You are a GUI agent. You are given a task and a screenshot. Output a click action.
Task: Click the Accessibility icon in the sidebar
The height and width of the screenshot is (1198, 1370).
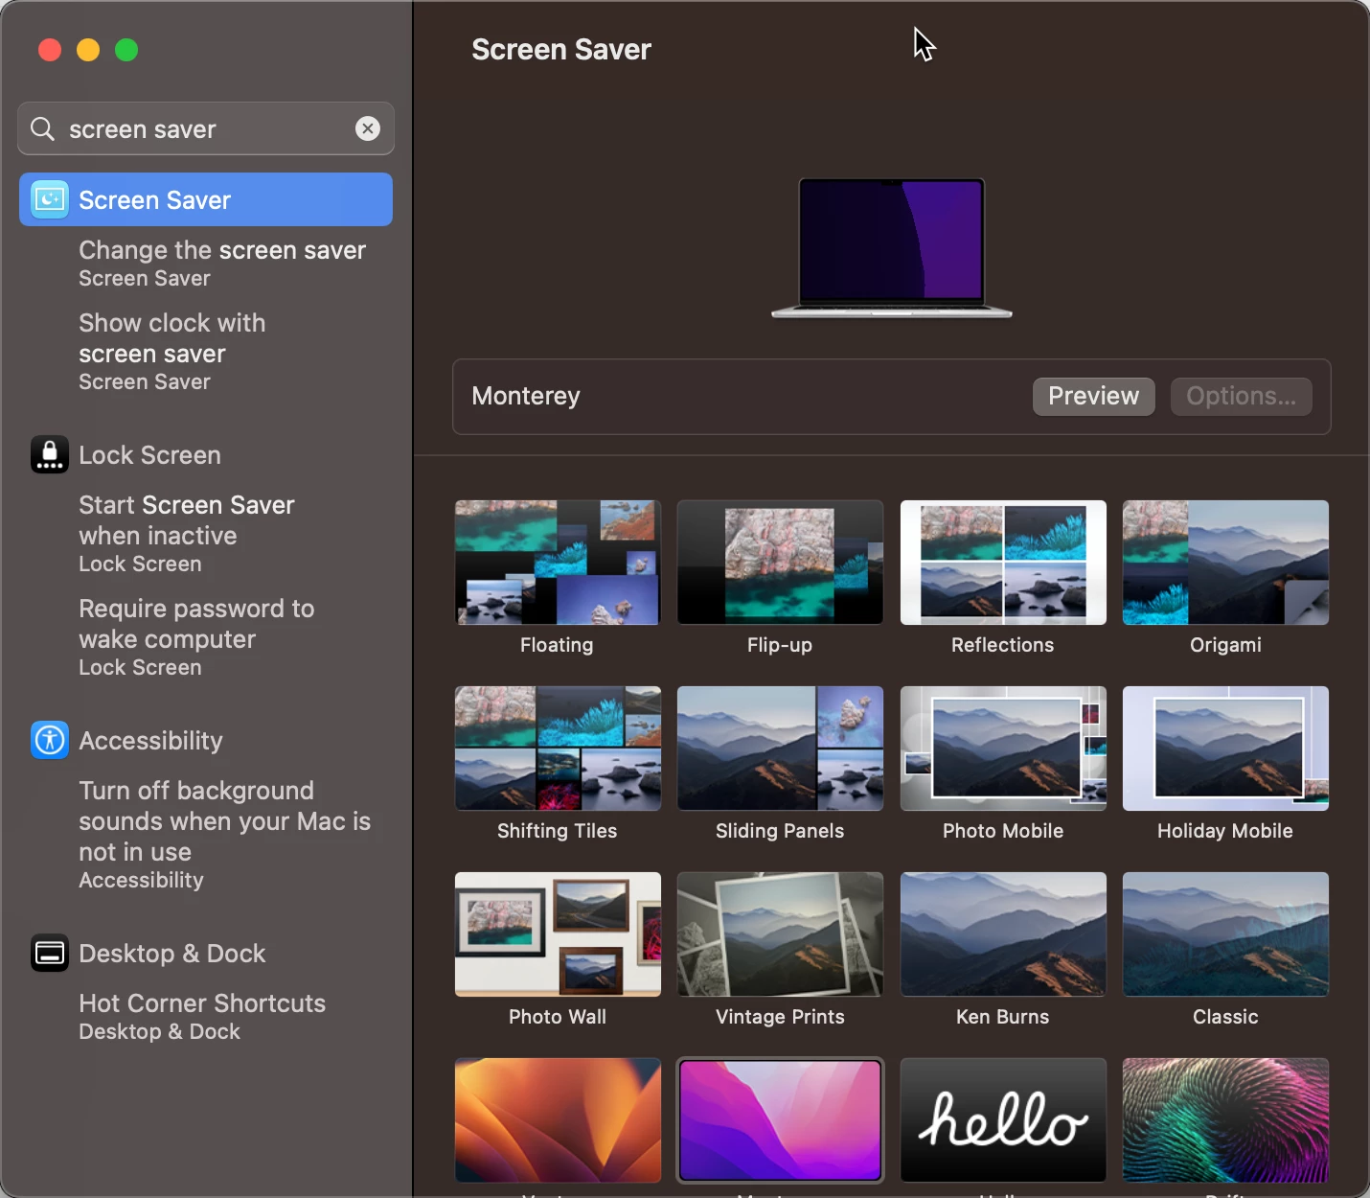pos(50,740)
